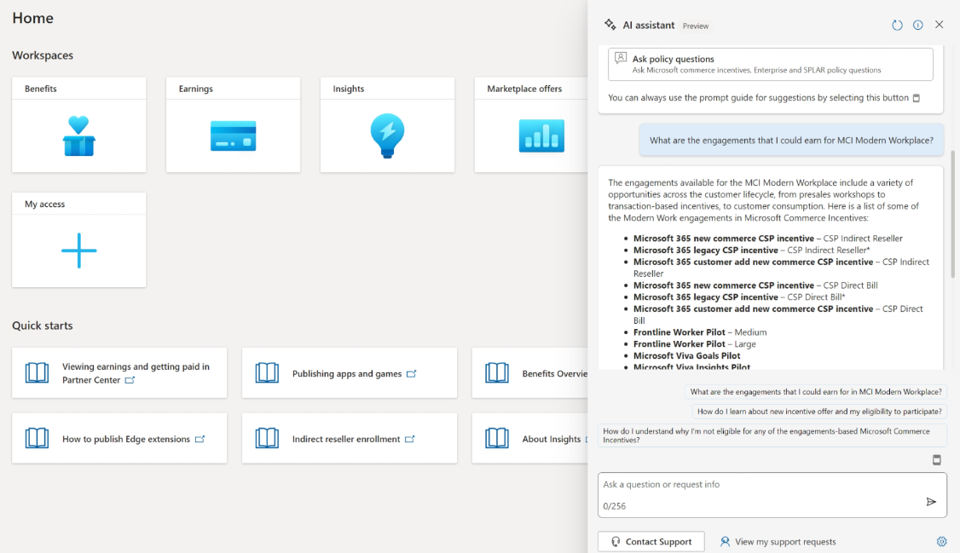Click external link icon beside Publishing apps and games

point(412,374)
